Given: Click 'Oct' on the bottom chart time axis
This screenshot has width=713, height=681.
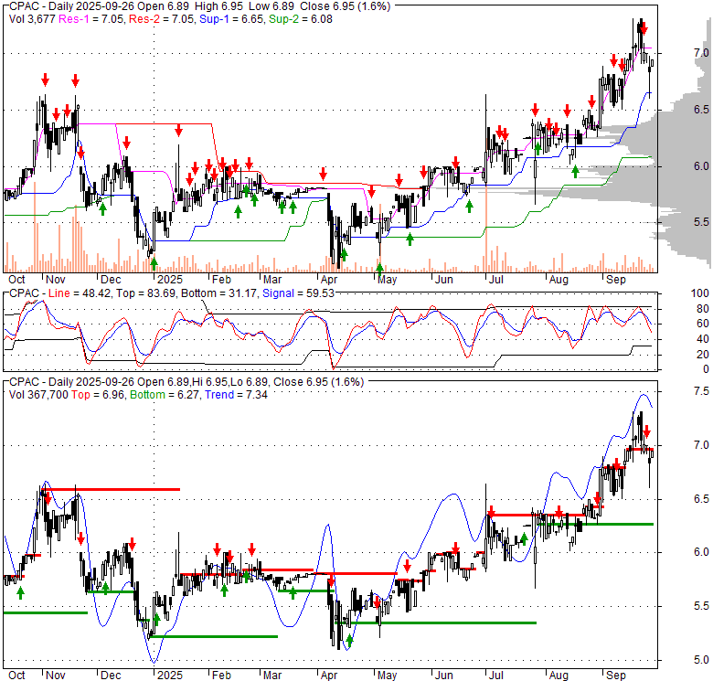Looking at the screenshot, I should click(x=16, y=676).
